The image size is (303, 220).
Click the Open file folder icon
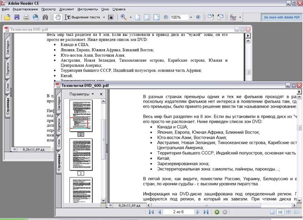click(x=7, y=18)
